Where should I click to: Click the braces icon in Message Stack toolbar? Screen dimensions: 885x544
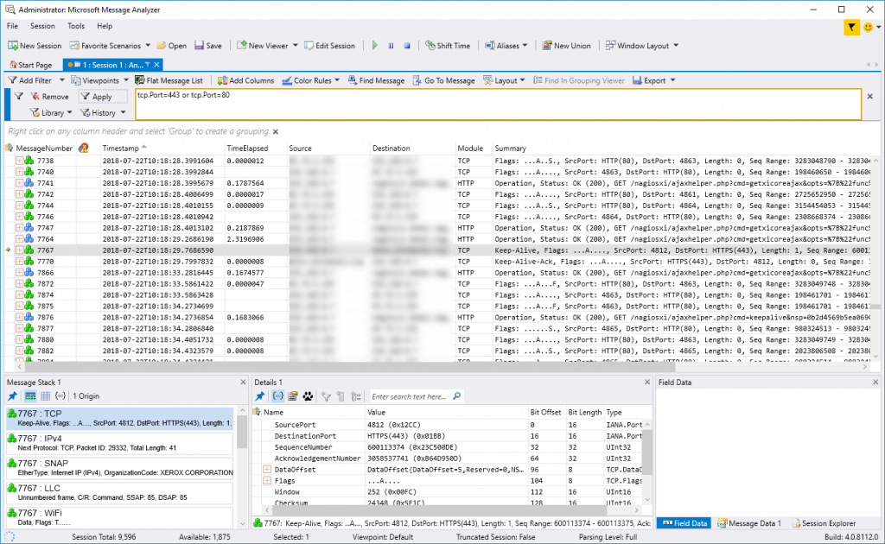[60, 396]
